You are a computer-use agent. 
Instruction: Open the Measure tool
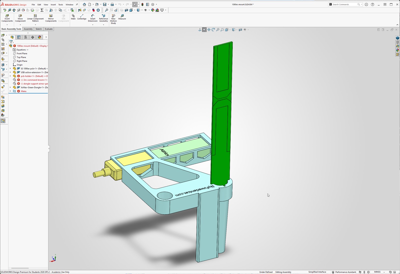122,17
